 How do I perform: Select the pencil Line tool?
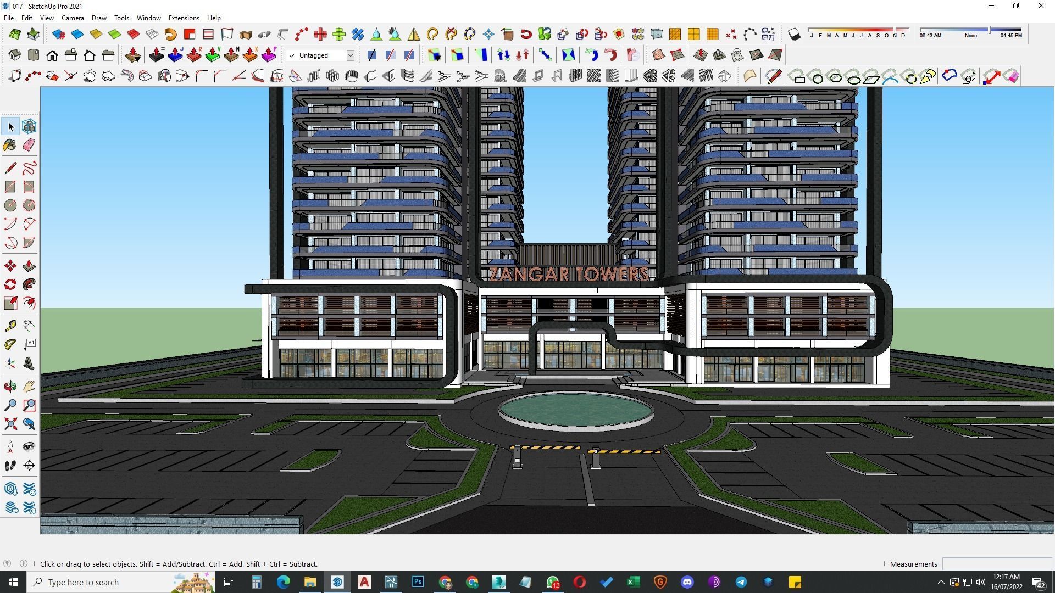tap(10, 168)
